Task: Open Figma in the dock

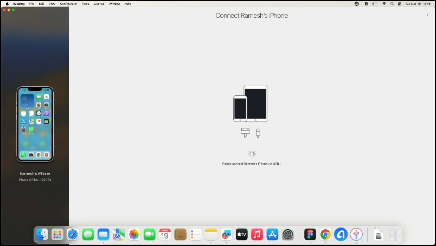Action: [310, 235]
